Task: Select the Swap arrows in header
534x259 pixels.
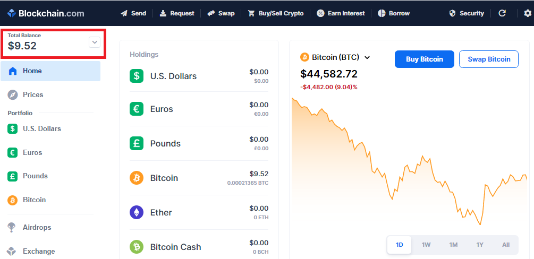Action: (x=211, y=13)
